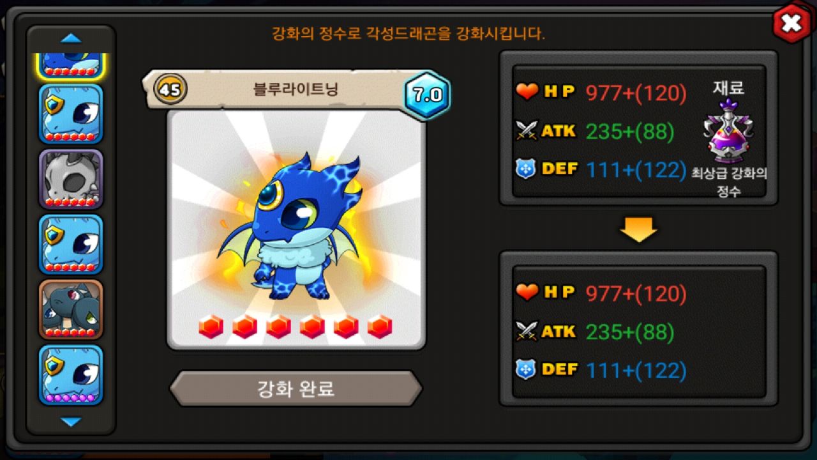Tap the 7.0 hexagon grade badge

pyautogui.click(x=427, y=95)
